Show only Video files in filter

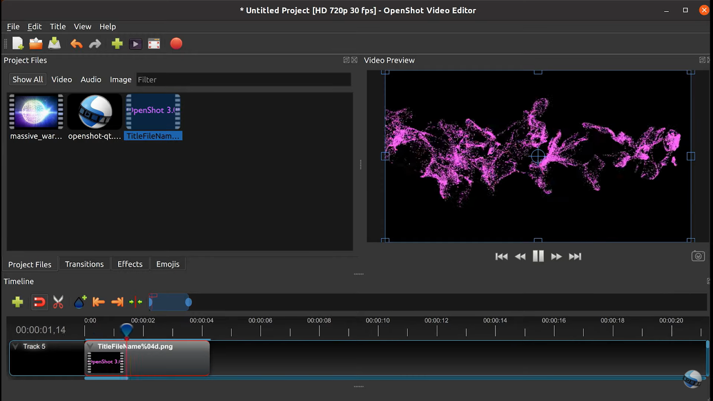point(61,79)
